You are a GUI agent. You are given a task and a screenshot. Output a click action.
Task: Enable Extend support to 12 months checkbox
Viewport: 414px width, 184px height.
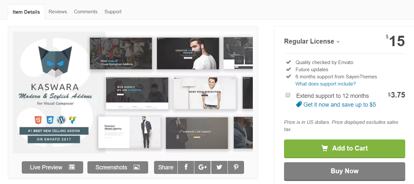tap(288, 95)
